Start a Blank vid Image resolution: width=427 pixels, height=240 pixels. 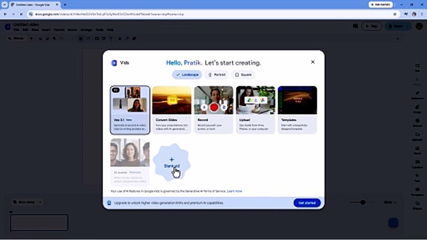172,163
